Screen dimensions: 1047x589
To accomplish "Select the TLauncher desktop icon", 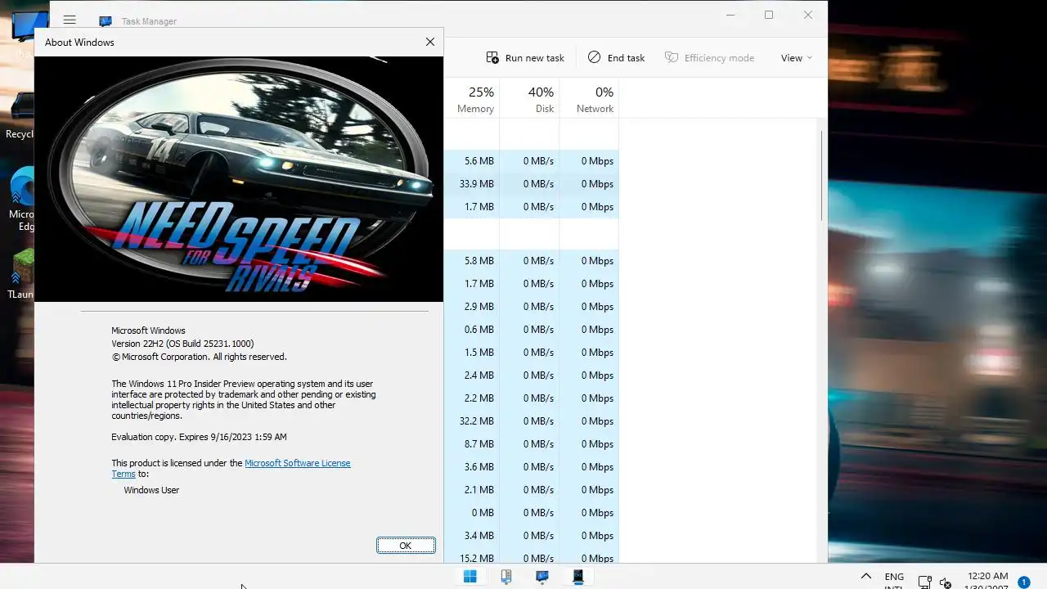I will tap(21, 274).
